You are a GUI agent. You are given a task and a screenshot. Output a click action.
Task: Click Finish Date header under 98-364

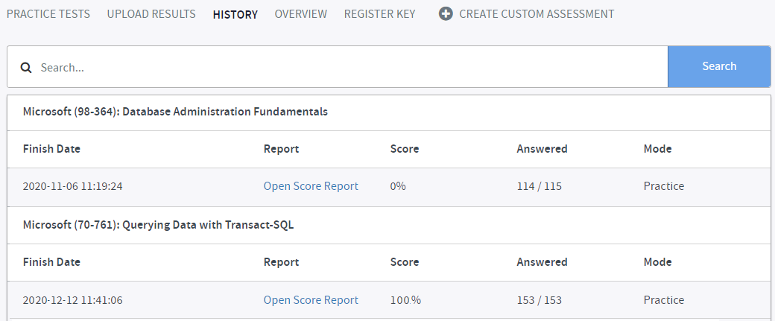click(x=52, y=149)
